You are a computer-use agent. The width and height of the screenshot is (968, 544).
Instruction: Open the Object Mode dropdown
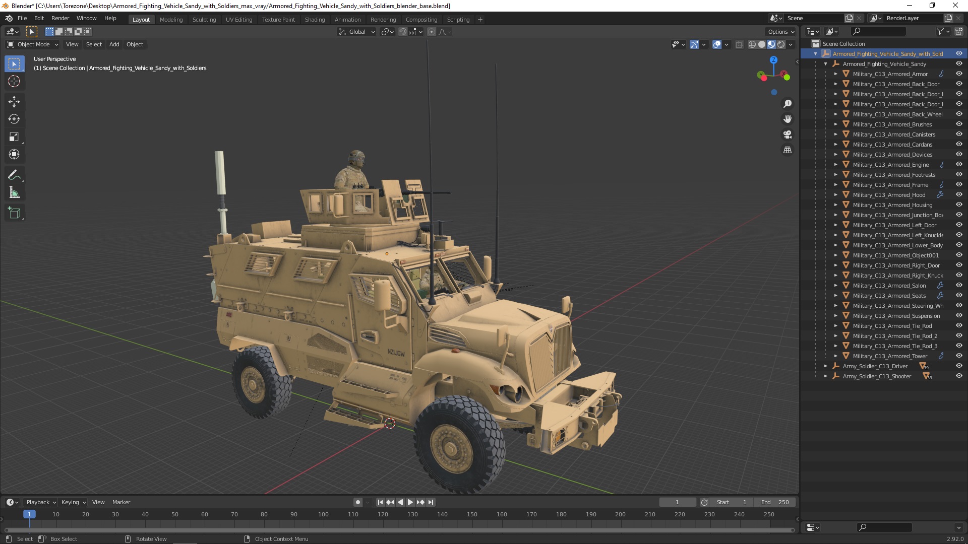tap(33, 44)
